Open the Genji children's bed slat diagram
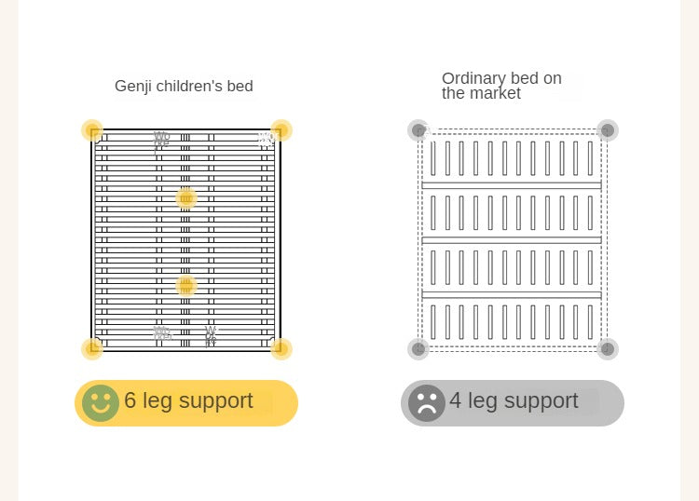Viewport: 699px width, 501px height. pyautogui.click(x=186, y=240)
